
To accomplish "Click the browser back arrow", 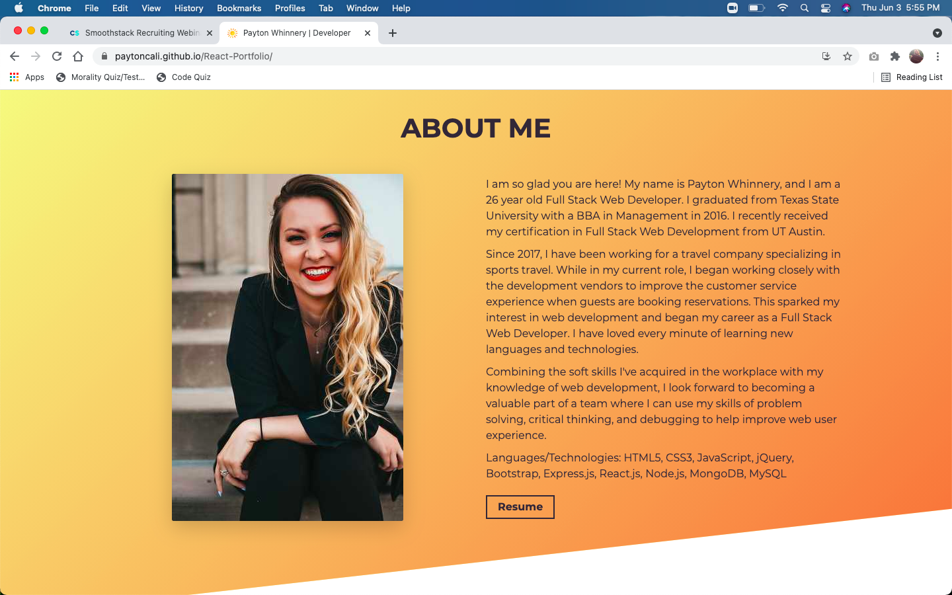I will [15, 56].
